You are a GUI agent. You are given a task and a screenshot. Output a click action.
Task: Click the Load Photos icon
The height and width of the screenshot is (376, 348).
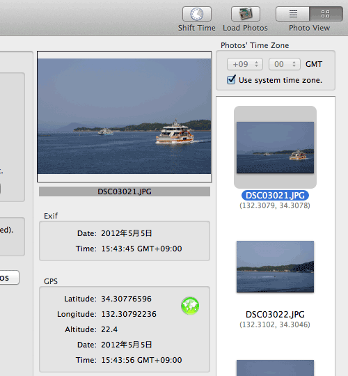(246, 14)
